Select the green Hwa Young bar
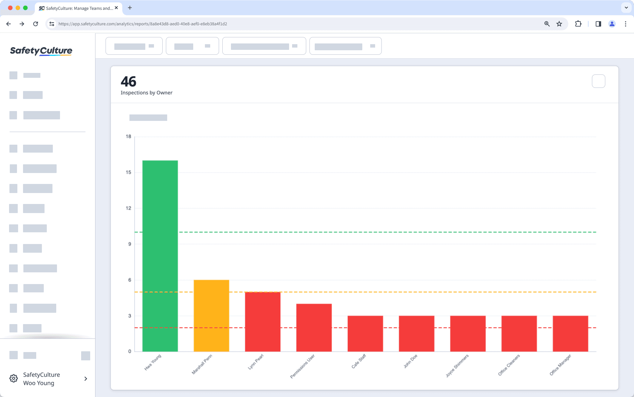Screen dimensions: 634x397 click(160, 257)
